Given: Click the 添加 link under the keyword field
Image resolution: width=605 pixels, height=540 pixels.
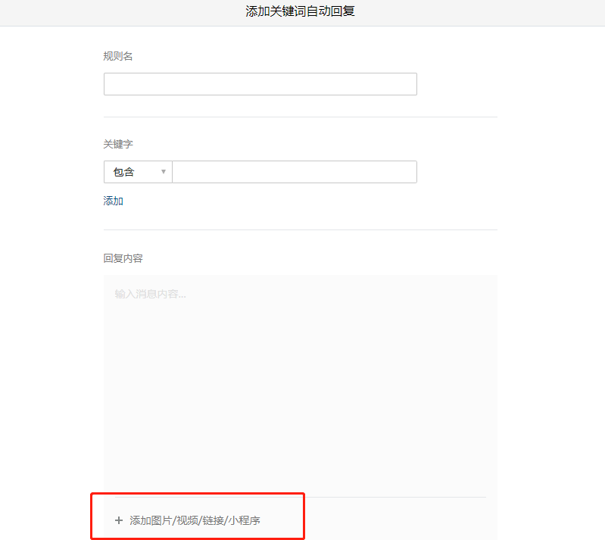Looking at the screenshot, I should pyautogui.click(x=113, y=201).
